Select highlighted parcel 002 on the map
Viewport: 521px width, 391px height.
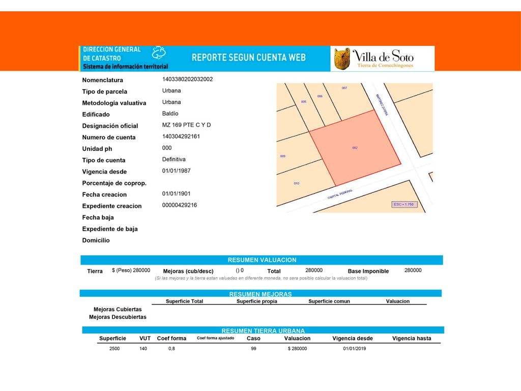(355, 148)
